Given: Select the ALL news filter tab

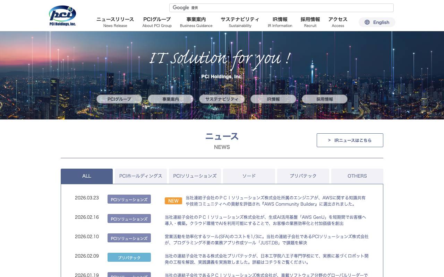Looking at the screenshot, I should point(86,176).
